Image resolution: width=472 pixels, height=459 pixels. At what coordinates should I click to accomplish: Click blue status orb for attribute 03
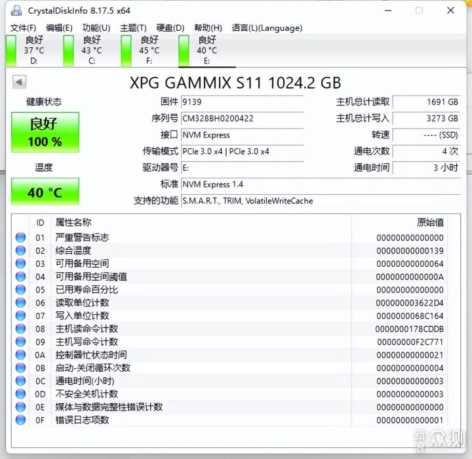click(20, 264)
